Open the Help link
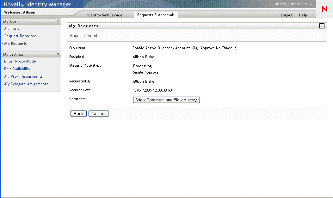 303,15
